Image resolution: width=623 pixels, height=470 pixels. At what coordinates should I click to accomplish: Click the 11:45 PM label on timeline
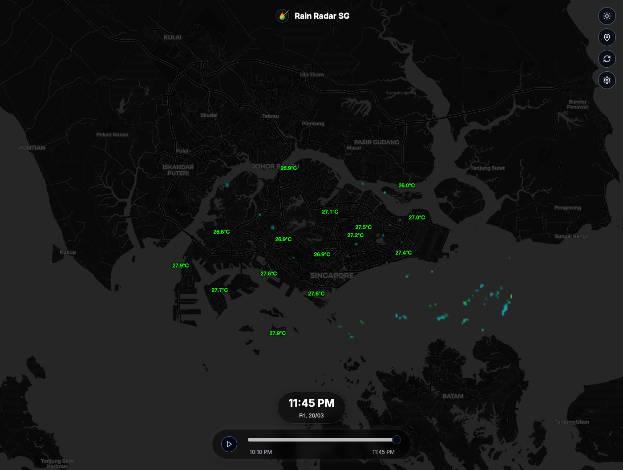pyautogui.click(x=383, y=452)
